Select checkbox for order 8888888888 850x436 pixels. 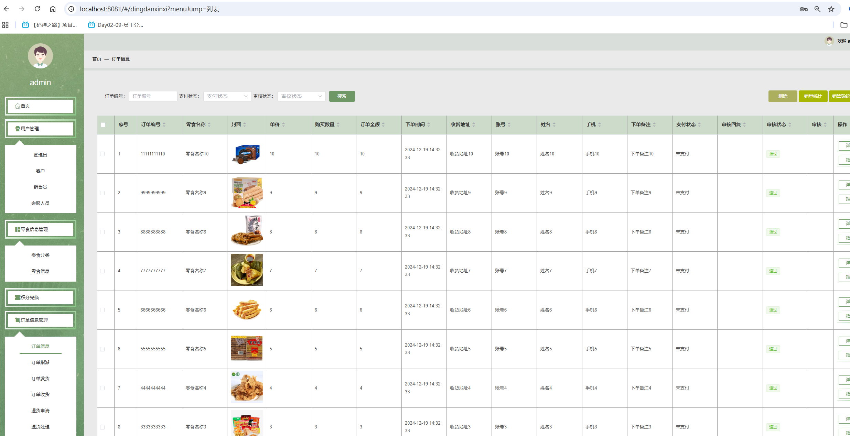coord(103,232)
